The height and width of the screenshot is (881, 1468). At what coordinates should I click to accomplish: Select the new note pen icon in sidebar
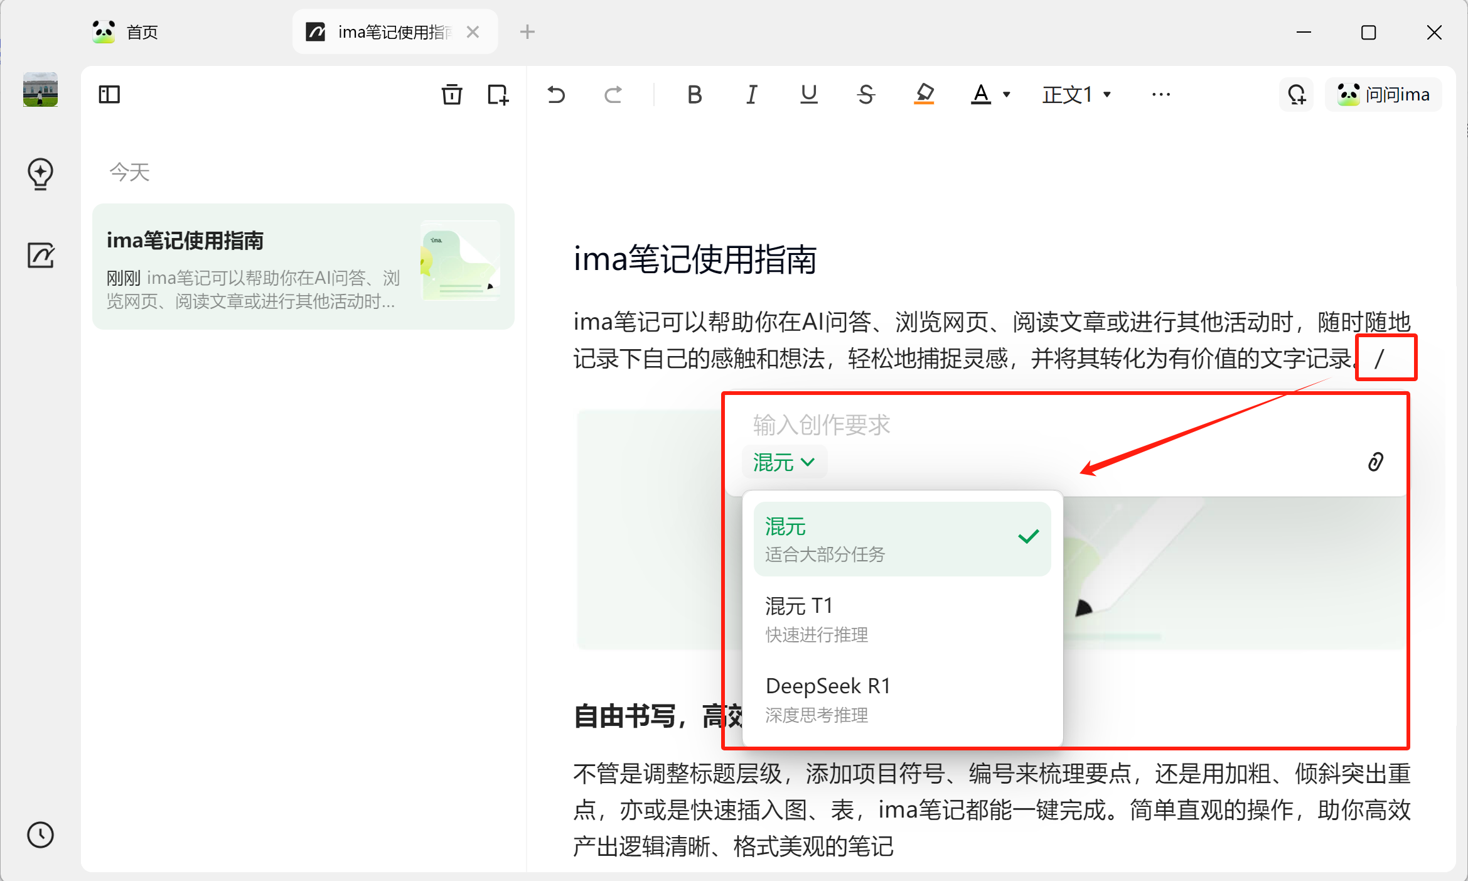click(40, 256)
